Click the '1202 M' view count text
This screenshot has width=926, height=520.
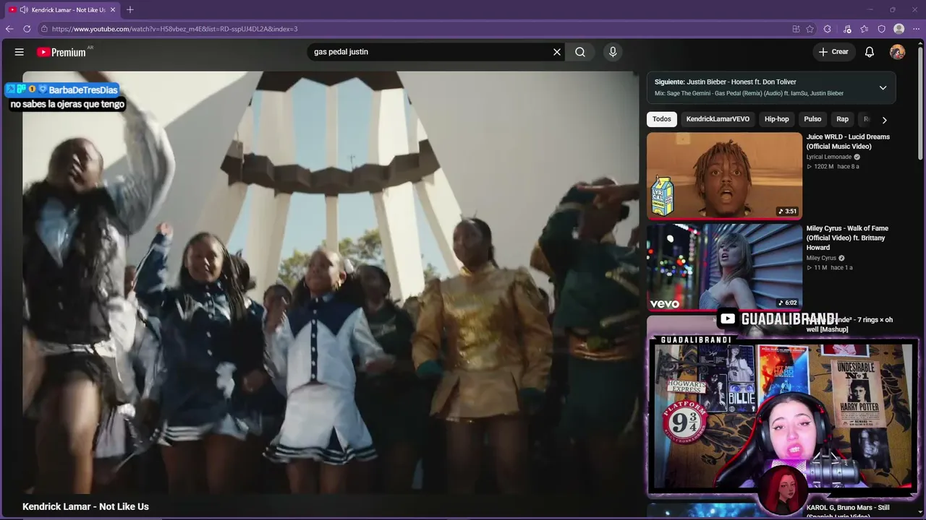823,167
